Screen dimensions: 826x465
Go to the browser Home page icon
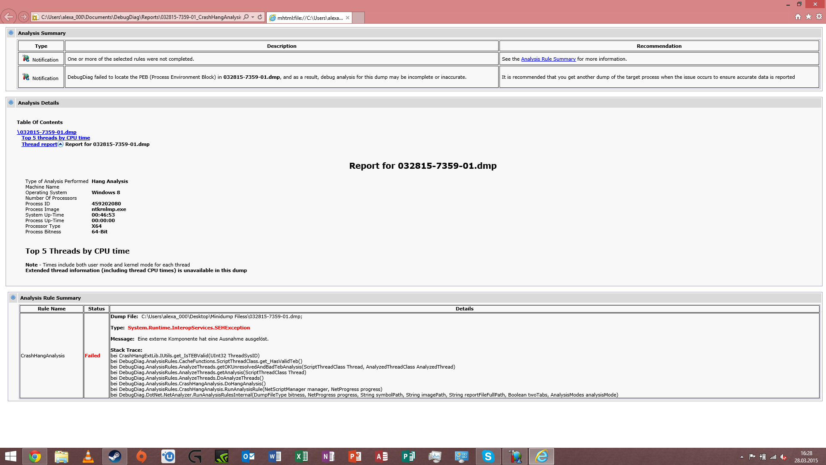(x=798, y=17)
